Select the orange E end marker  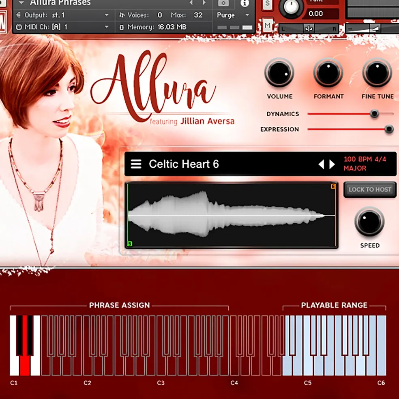point(333,186)
